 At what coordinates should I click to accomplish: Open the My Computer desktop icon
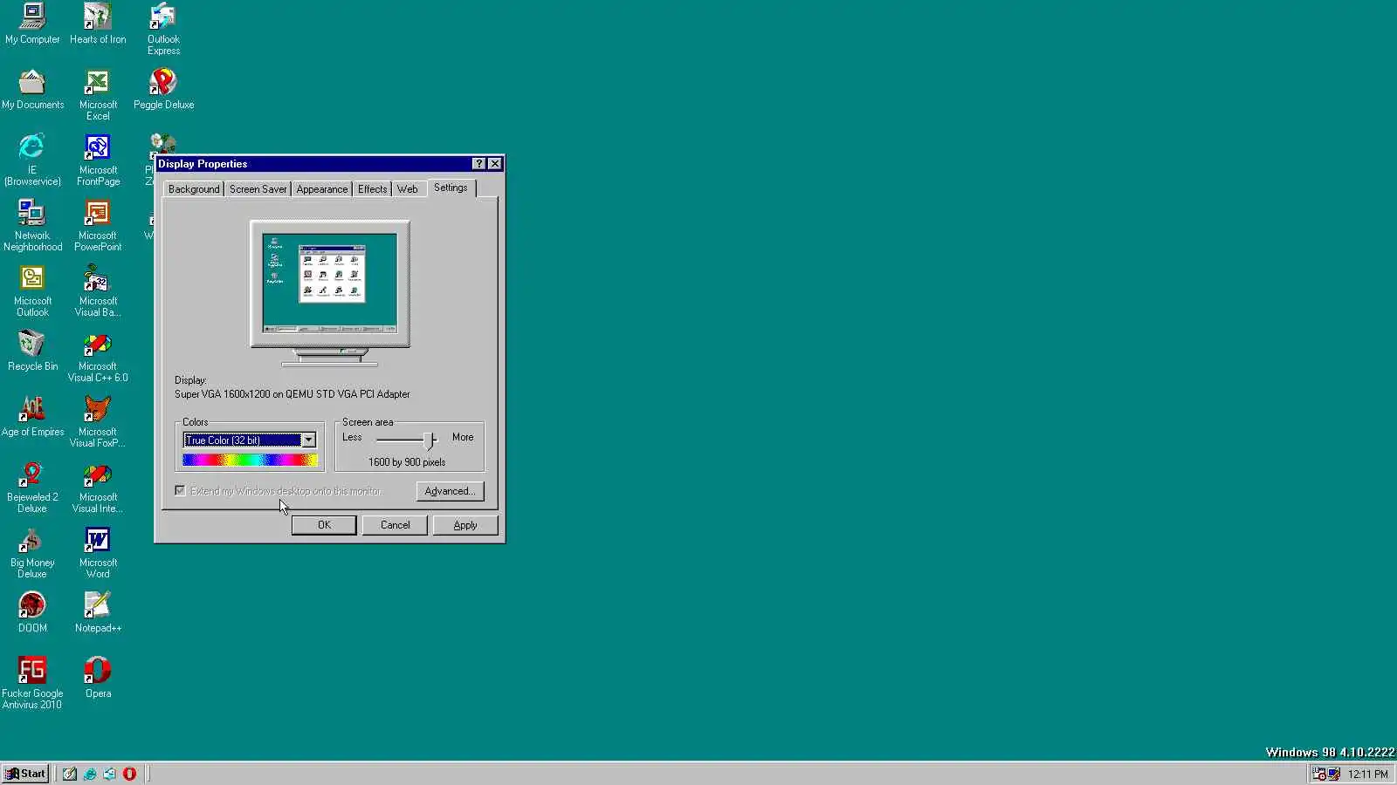pyautogui.click(x=32, y=24)
